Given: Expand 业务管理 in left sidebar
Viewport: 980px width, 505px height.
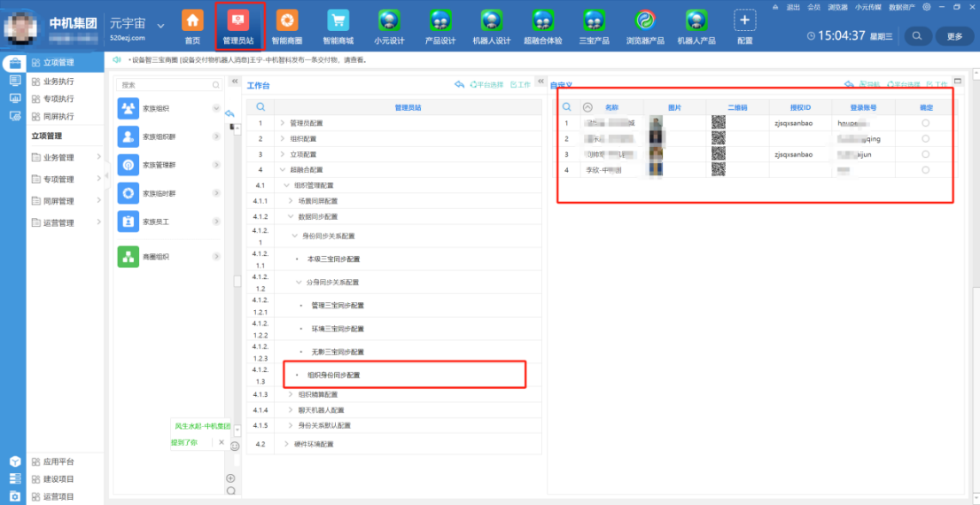Looking at the screenshot, I should (98, 157).
